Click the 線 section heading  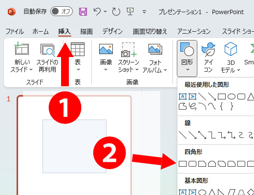tap(188, 123)
